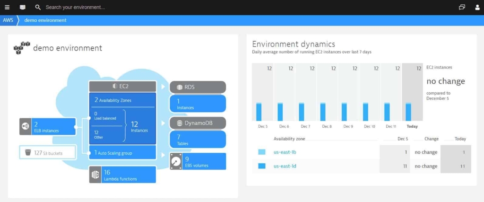
Task: Select the Dec 8 bar in chart
Action: 322,112
